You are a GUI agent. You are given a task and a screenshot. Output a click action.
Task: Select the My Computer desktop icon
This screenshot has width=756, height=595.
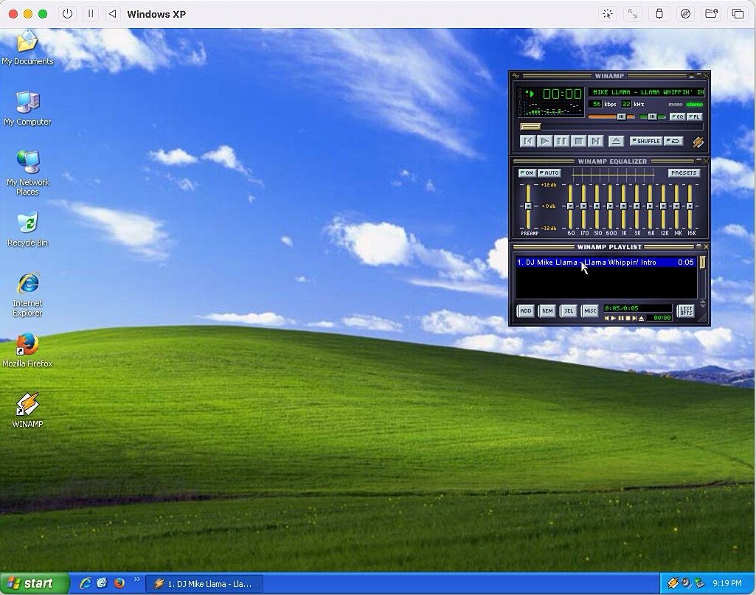coord(27,108)
